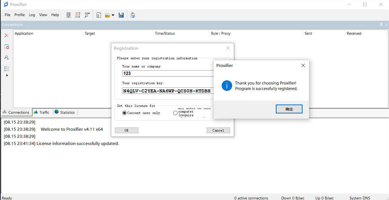Click the red X close-connection icon

(x=7, y=35)
